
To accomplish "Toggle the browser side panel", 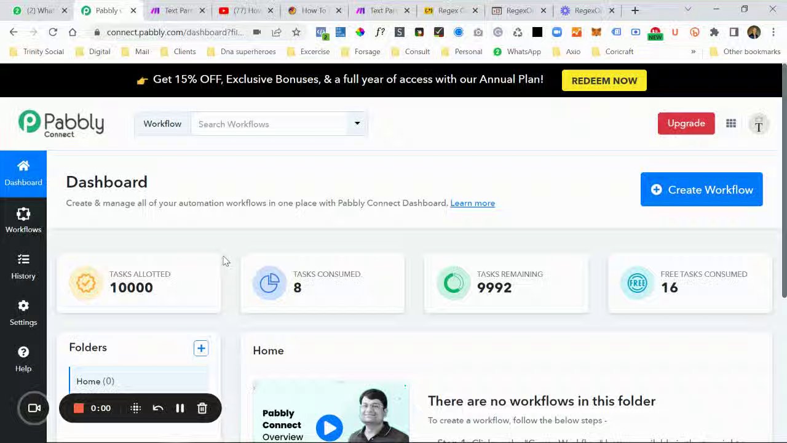I will pos(734,32).
